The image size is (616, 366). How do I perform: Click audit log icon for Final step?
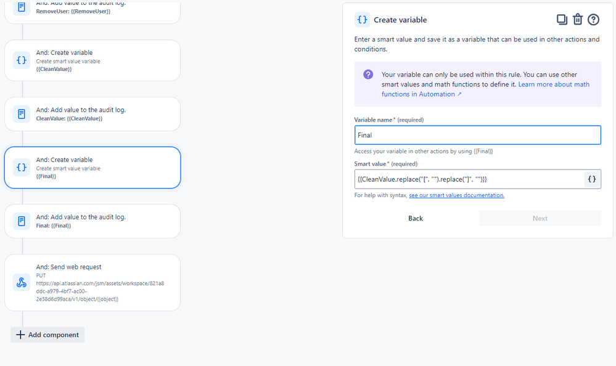tap(22, 221)
